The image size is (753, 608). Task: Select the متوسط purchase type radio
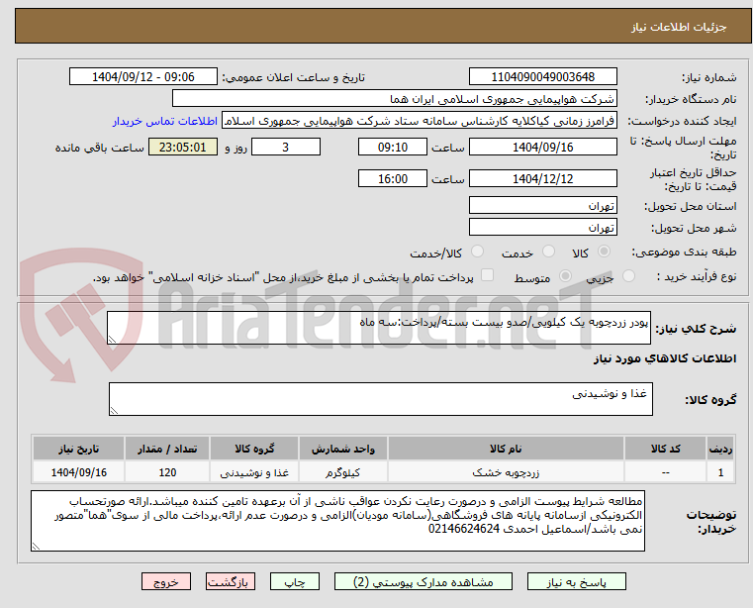pos(566,276)
